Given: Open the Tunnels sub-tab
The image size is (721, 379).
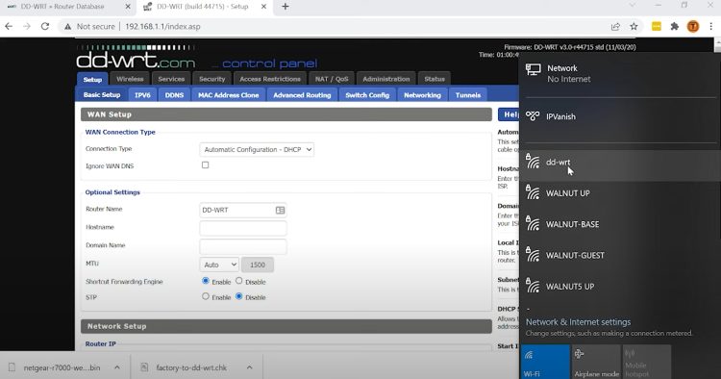Looking at the screenshot, I should click(x=467, y=94).
